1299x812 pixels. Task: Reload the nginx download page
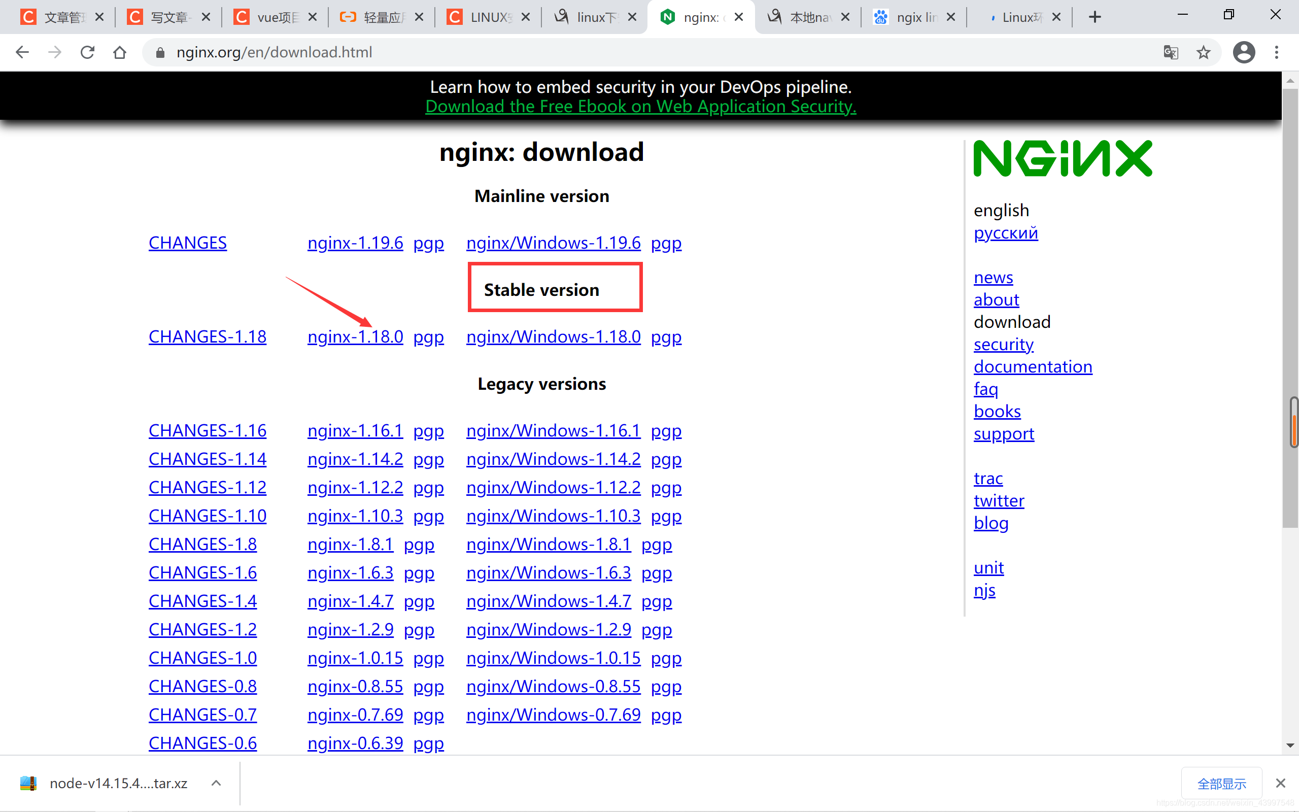click(87, 52)
